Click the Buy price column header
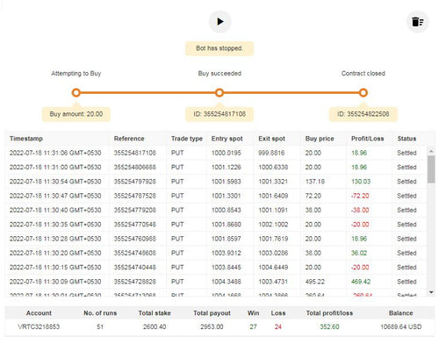 pos(320,139)
